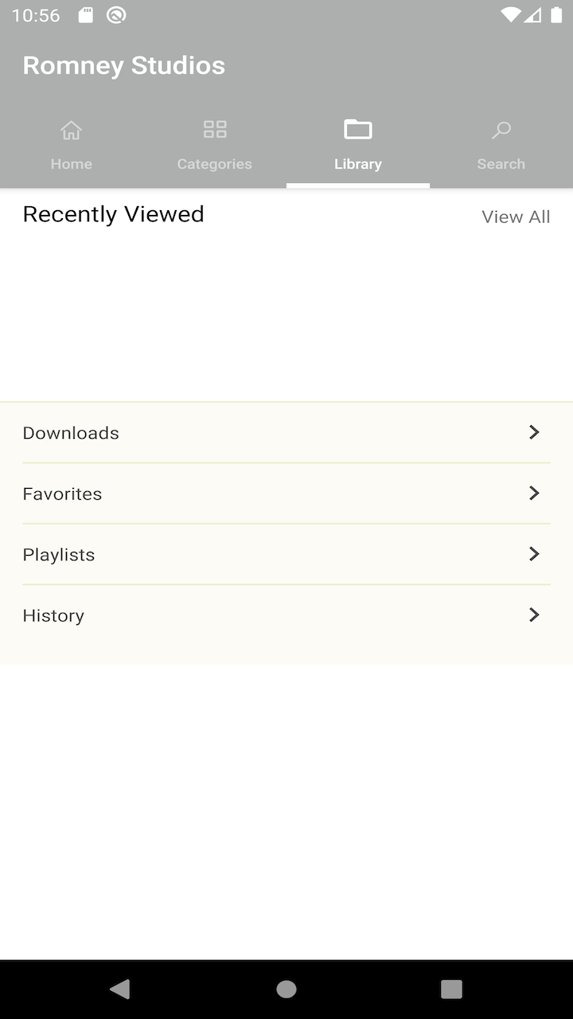Tap the Search magnifier icon
573x1019 pixels.
tap(501, 130)
